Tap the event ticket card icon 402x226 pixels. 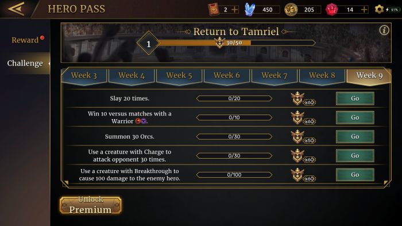213,10
